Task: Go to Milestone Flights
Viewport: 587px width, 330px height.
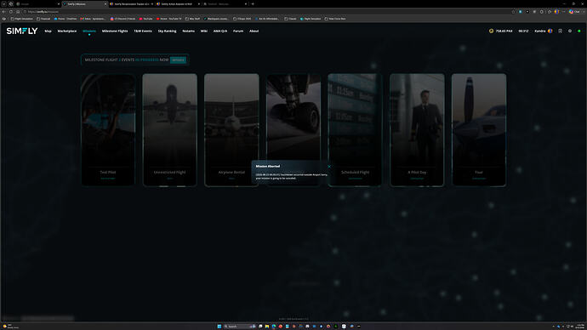Action: (115, 31)
